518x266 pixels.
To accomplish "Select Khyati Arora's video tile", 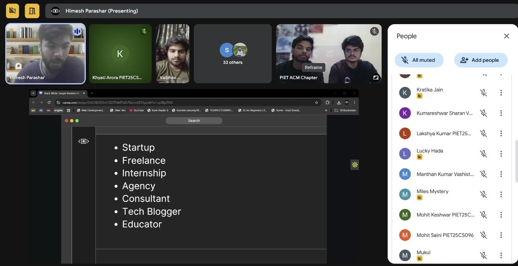I will [x=120, y=54].
